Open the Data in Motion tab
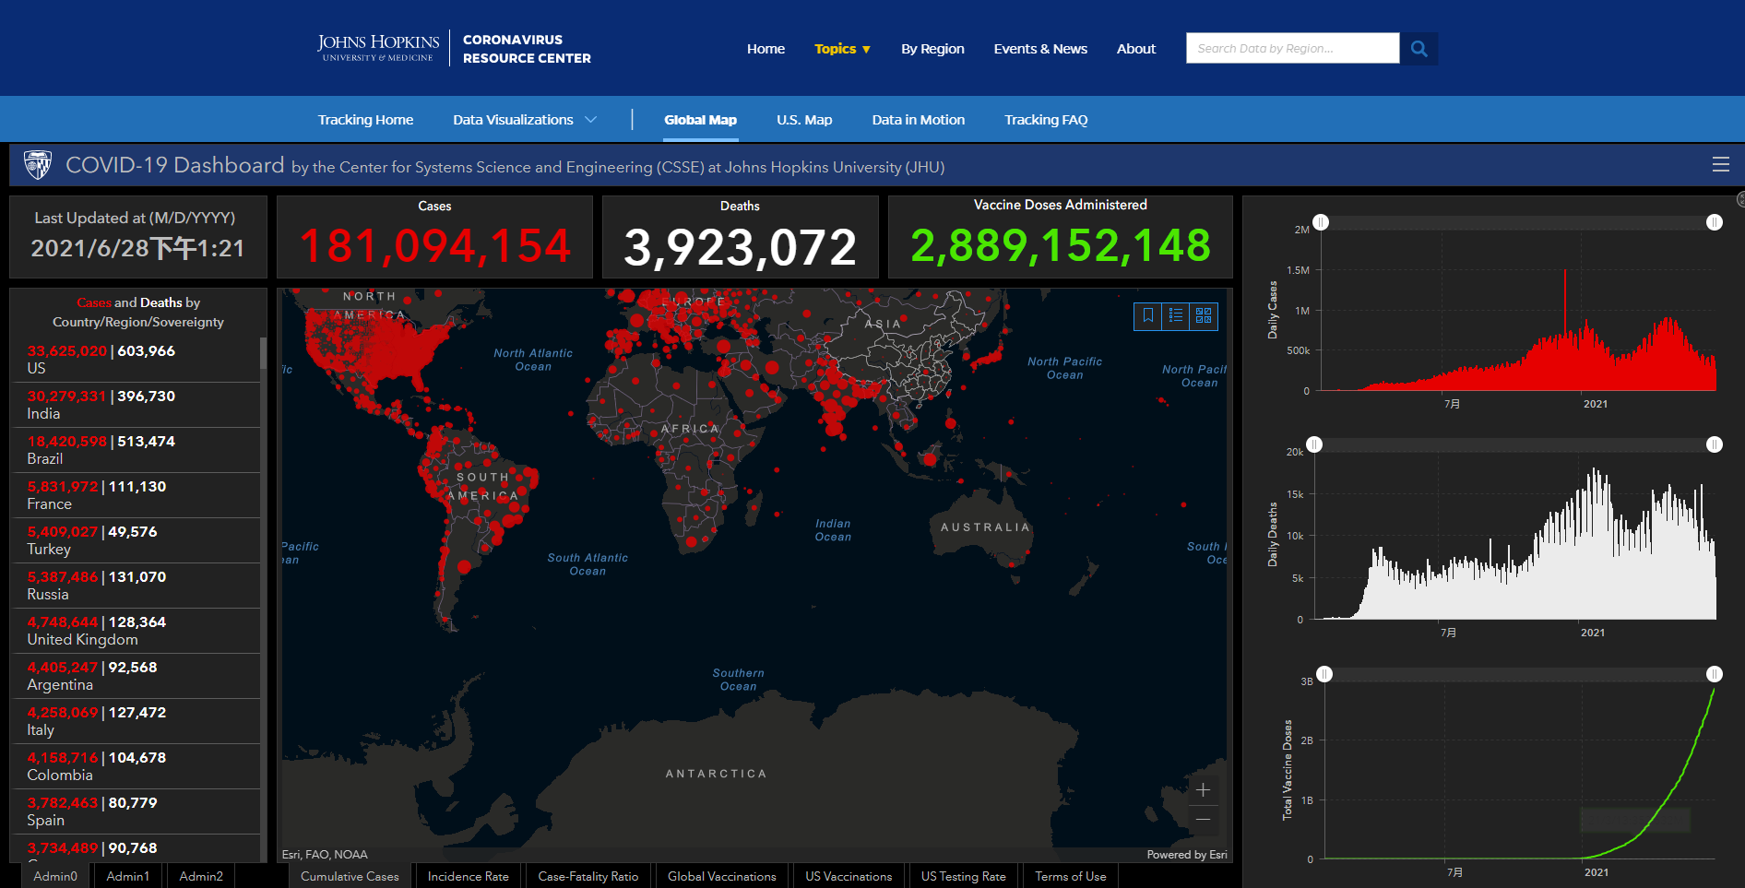The width and height of the screenshot is (1745, 888). (918, 120)
